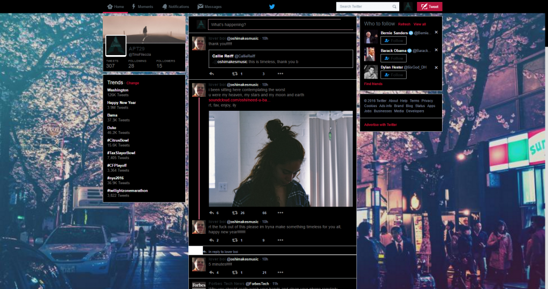The height and width of the screenshot is (289, 548).
Task: Open the quoted Callie Reiff tweet
Action: [280, 59]
